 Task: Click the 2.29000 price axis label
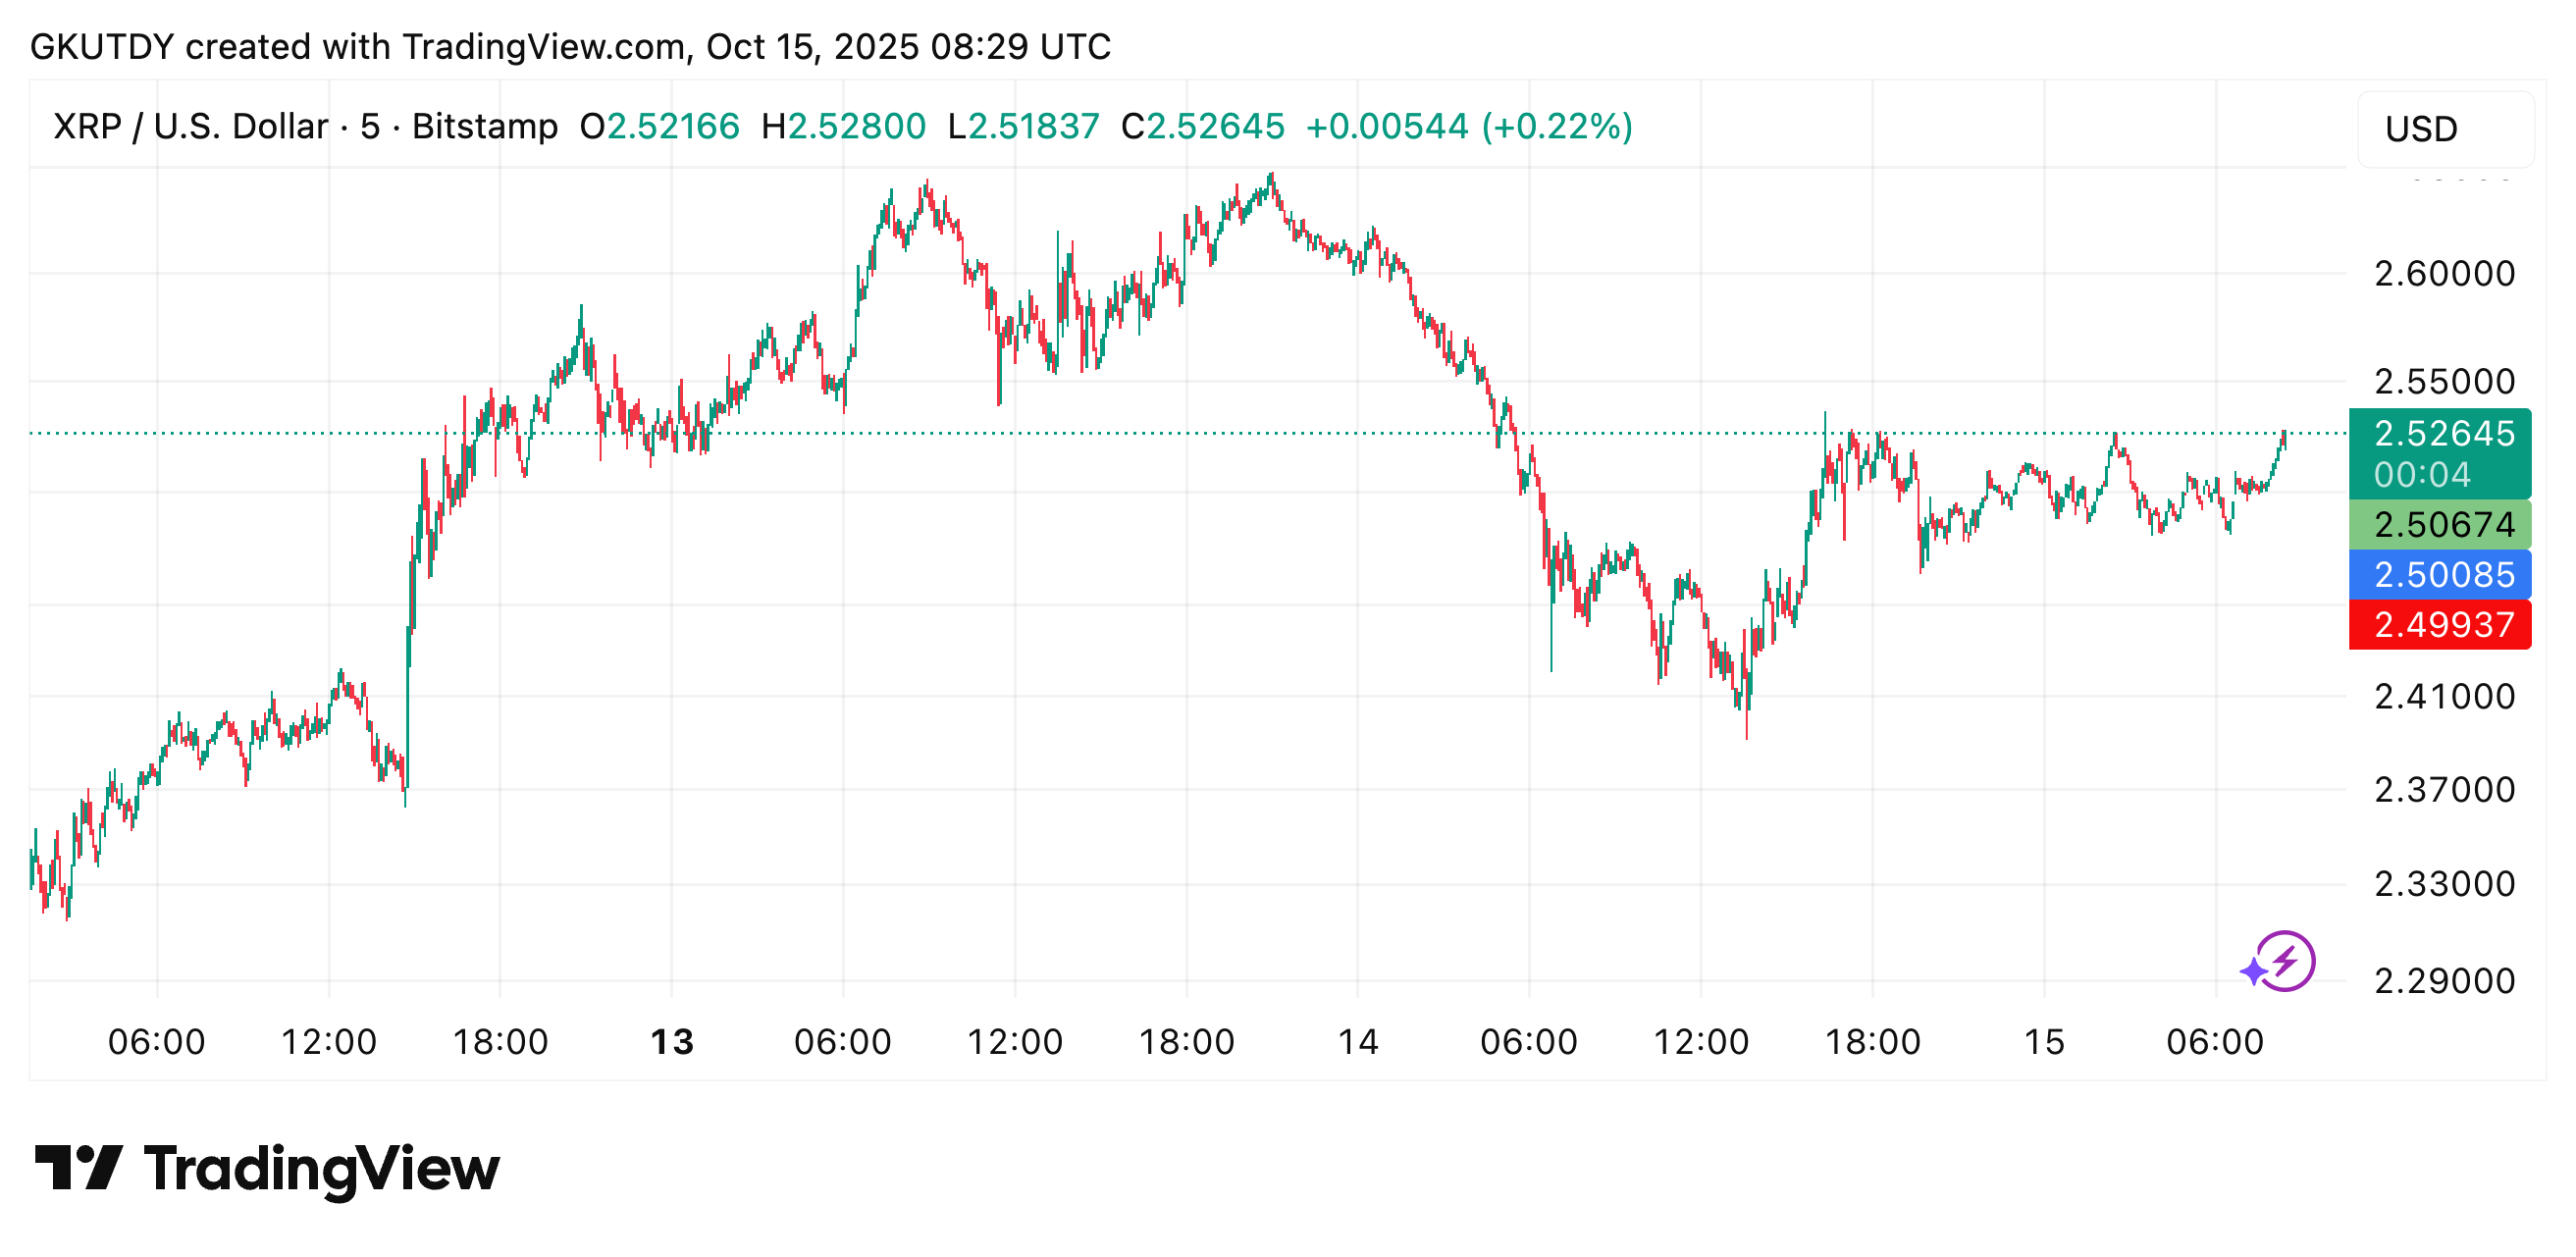pyautogui.click(x=2444, y=981)
